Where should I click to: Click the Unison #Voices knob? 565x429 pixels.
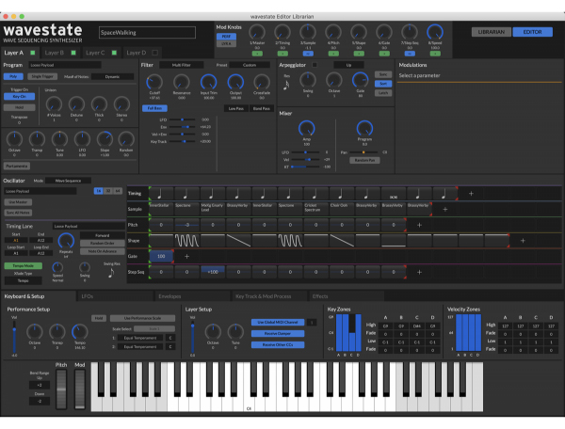[54, 104]
